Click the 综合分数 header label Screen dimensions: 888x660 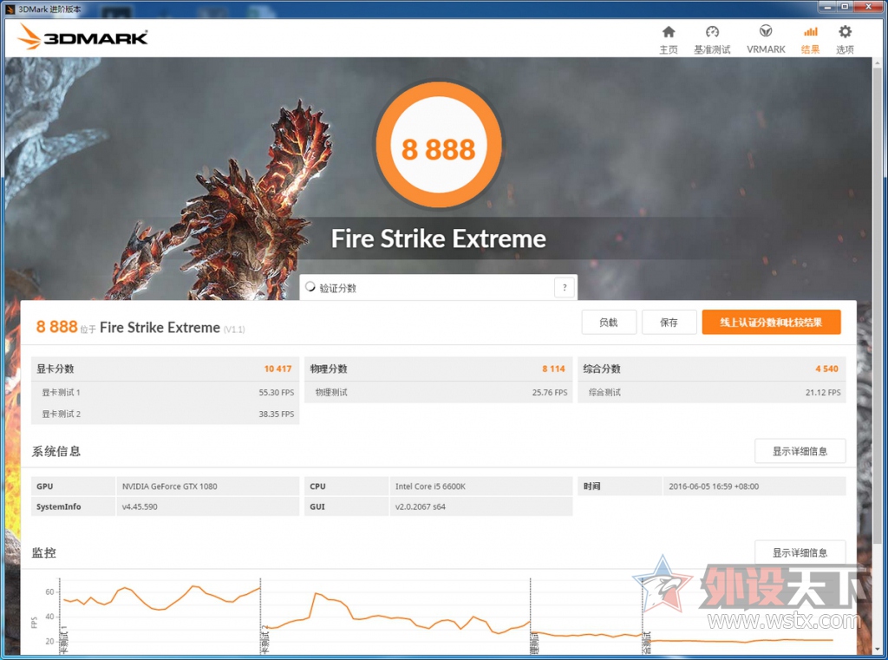(x=602, y=369)
